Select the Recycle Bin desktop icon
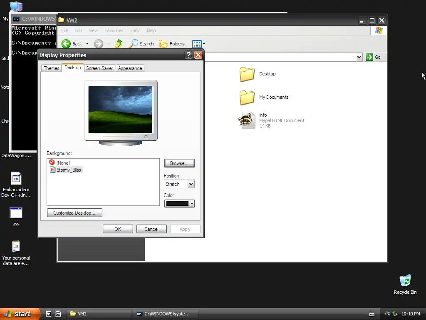 [405, 284]
